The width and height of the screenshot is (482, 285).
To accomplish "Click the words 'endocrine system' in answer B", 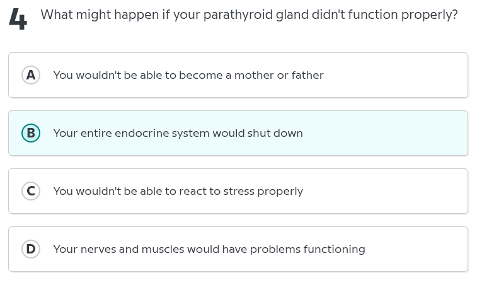I will pos(162,133).
